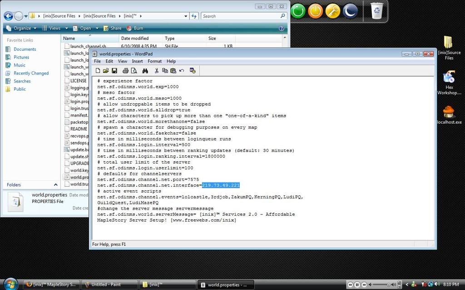The image size is (465, 290).
Task: Open the Help menu in WordPad
Action: pos(171,61)
